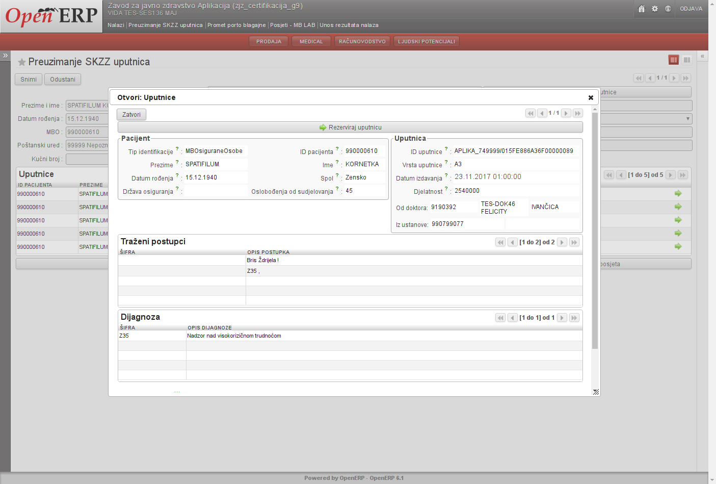Open RAČUNOVODSTVO menu

pyautogui.click(x=362, y=41)
